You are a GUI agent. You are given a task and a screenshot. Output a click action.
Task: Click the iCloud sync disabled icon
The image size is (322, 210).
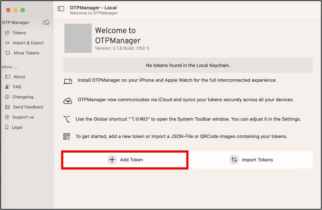click(x=46, y=23)
